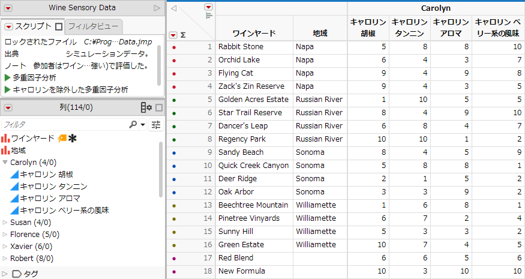The image size is (525, 279).
Task: Click the asterisk icon beside ワインヤード
Action: [x=73, y=138]
